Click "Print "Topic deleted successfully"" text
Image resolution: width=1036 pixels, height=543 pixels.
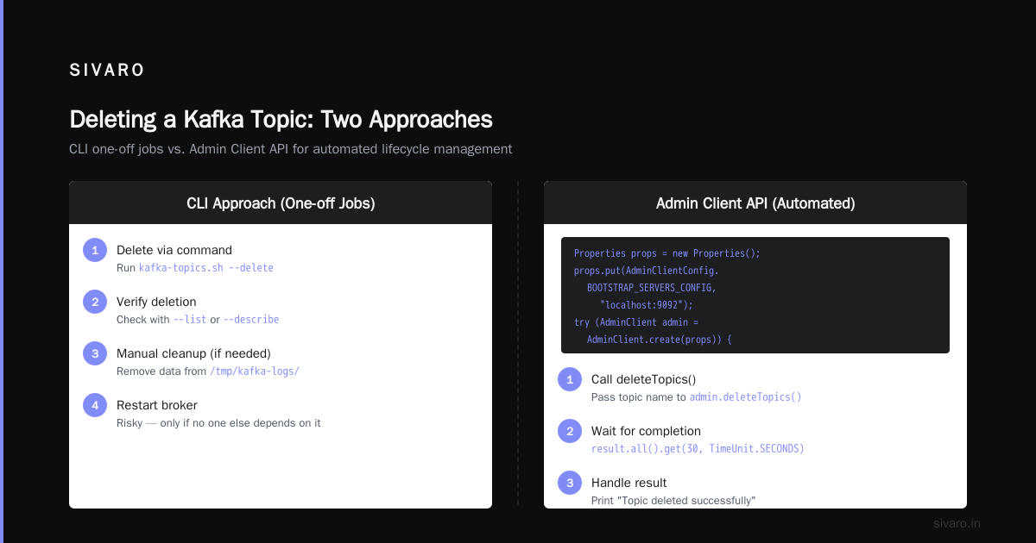coord(673,501)
